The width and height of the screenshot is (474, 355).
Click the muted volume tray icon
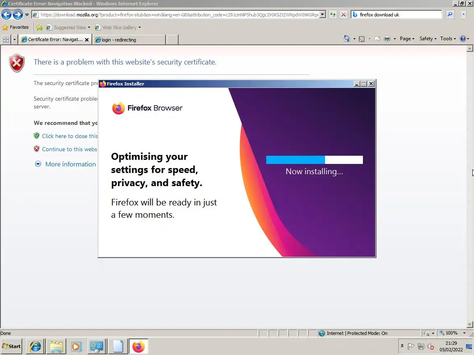click(x=431, y=346)
